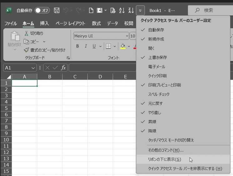Click the Print Preview and Print icon

pos(113,10)
